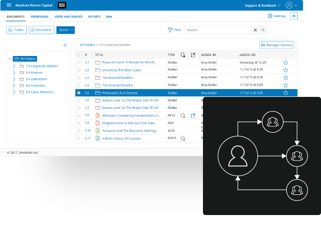
Task: Check the box for row 3.8
Action: [79, 116]
